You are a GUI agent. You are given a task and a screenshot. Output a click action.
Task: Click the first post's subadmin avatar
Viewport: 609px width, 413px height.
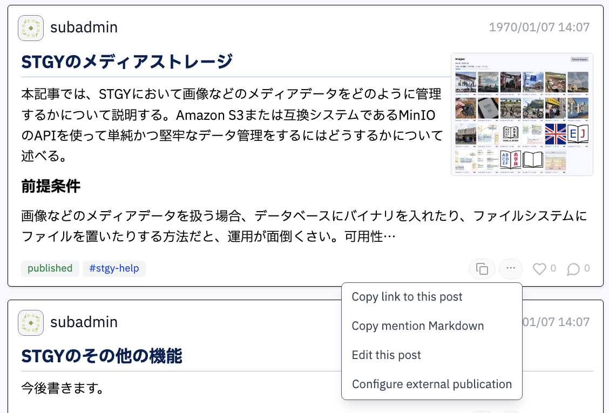31,28
